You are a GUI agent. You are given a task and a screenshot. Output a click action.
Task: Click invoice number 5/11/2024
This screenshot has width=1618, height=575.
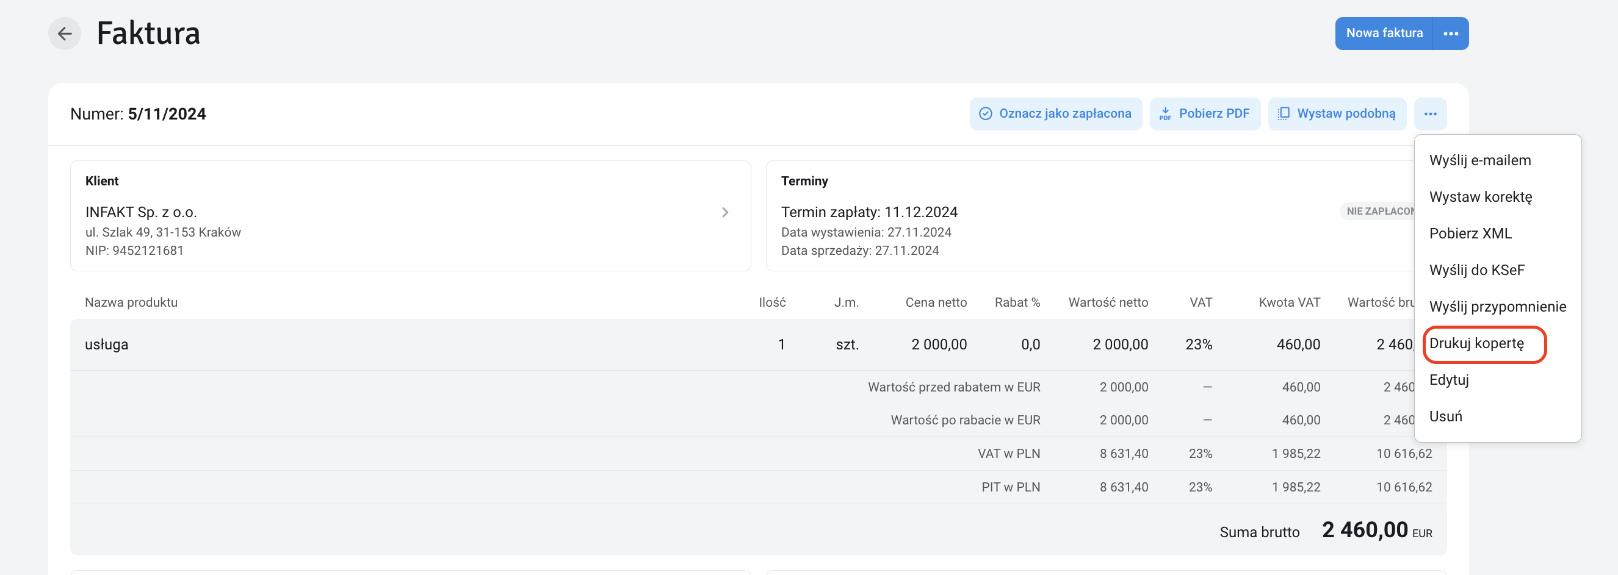click(167, 113)
